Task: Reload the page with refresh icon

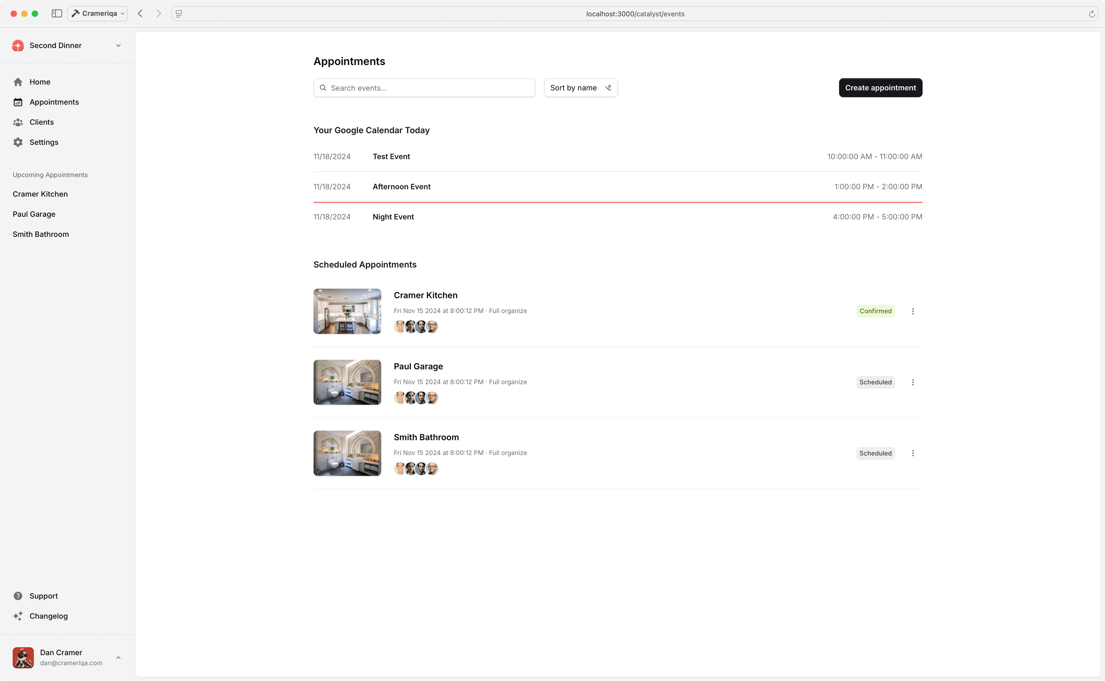Action: 1092,14
